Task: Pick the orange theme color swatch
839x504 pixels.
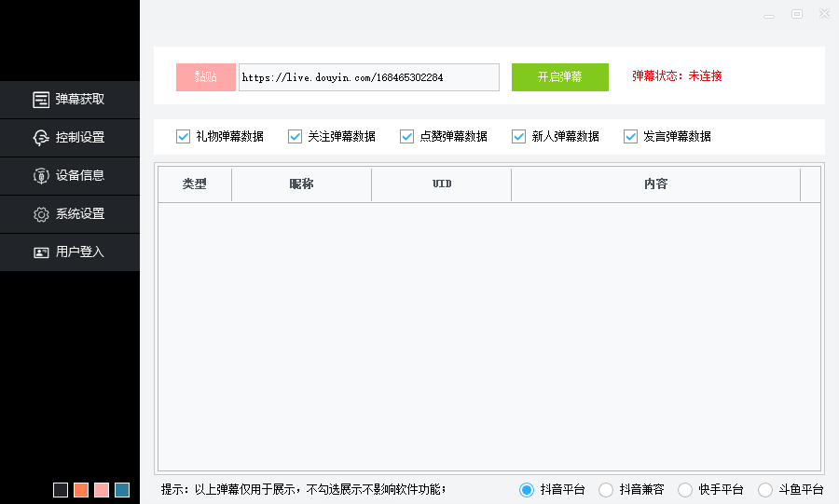Action: pos(81,490)
